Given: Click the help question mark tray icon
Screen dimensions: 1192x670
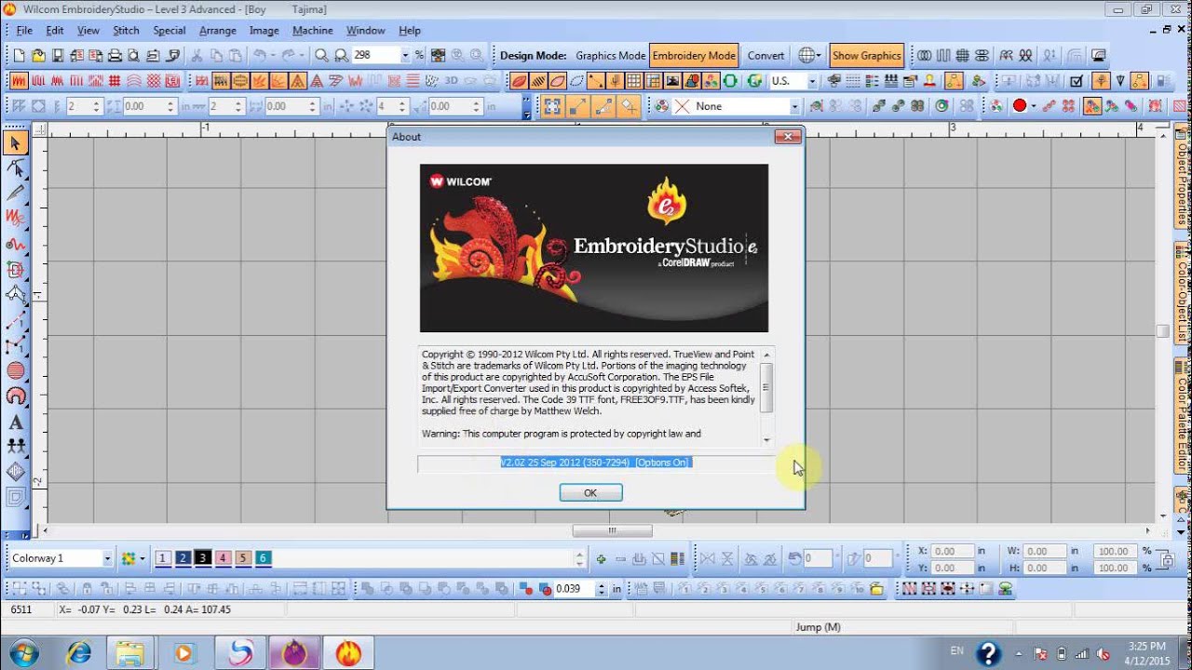Looking at the screenshot, I should [988, 653].
